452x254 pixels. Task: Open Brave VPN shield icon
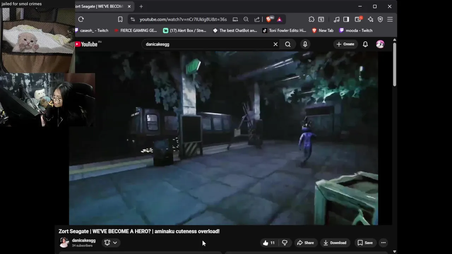point(380,19)
